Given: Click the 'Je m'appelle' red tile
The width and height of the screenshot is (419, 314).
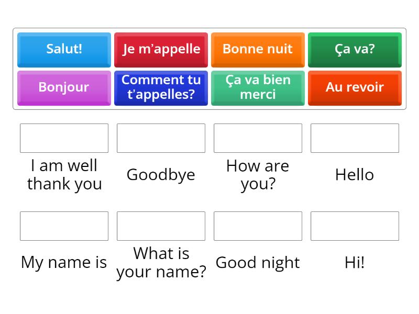Looking at the screenshot, I should click(x=161, y=50).
